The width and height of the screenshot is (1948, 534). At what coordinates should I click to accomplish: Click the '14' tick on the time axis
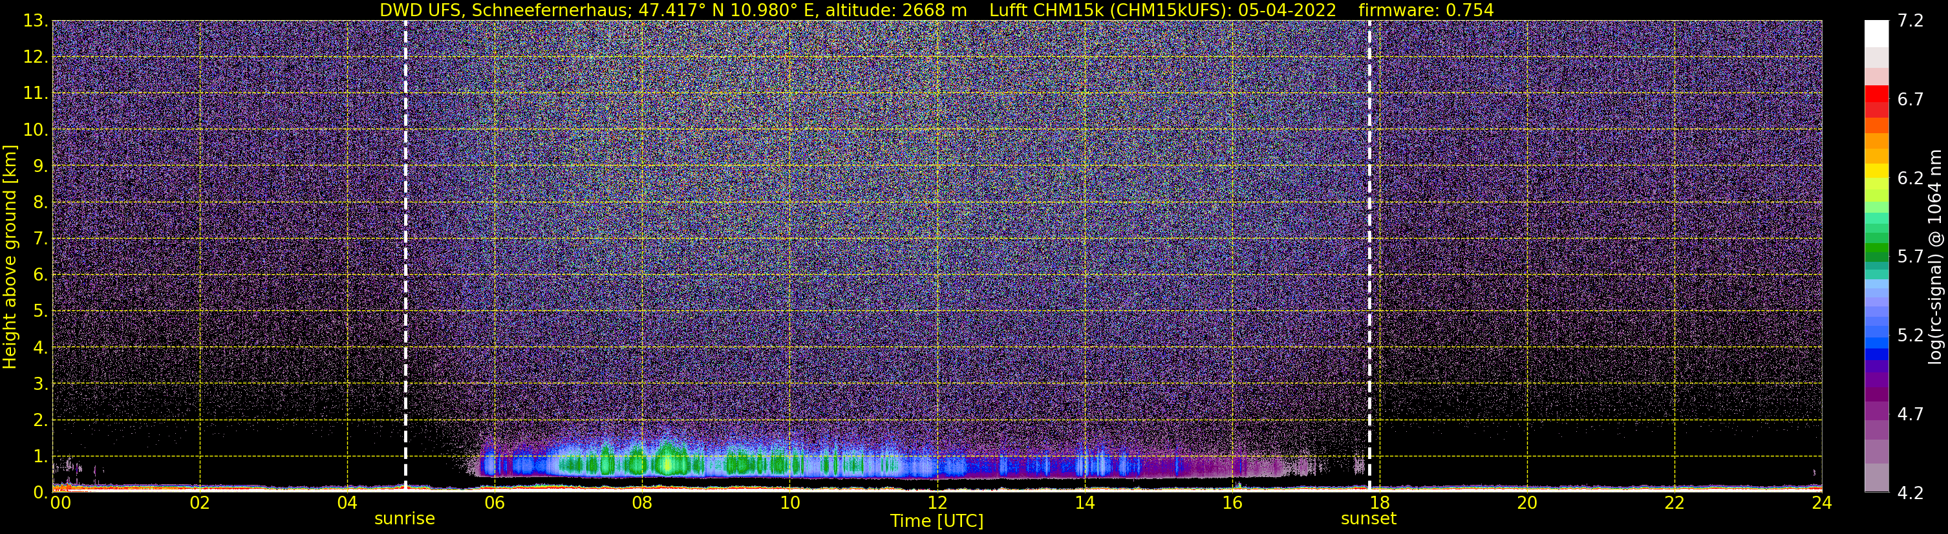pyautogui.click(x=1084, y=503)
